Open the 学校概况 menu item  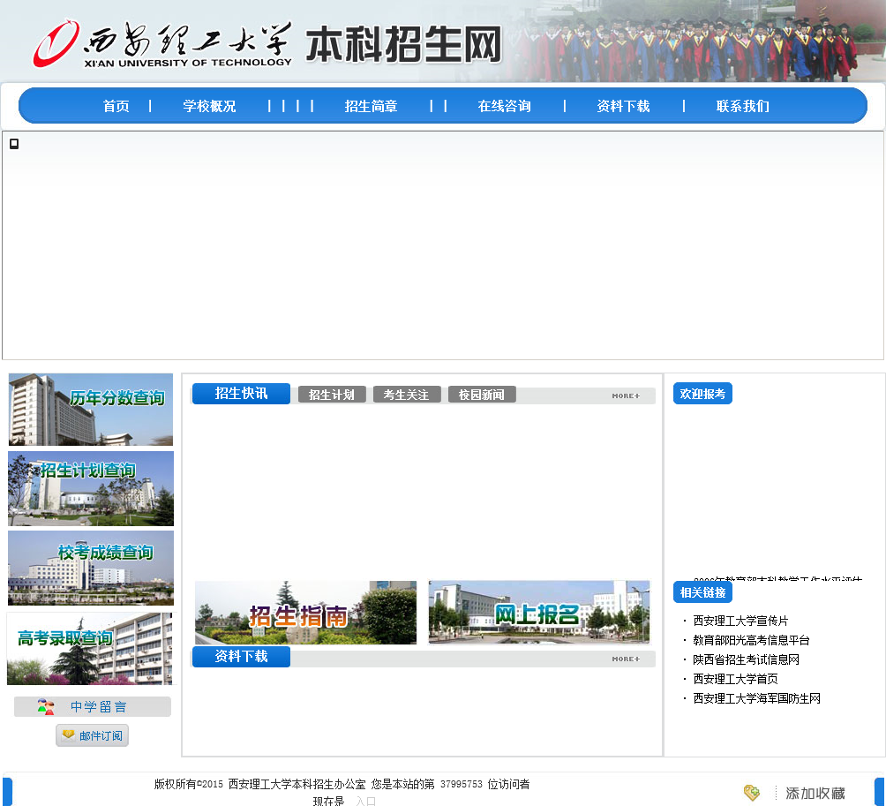[x=209, y=106]
